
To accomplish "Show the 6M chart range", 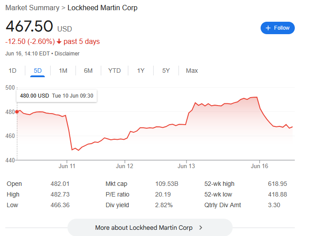I will pyautogui.click(x=88, y=71).
